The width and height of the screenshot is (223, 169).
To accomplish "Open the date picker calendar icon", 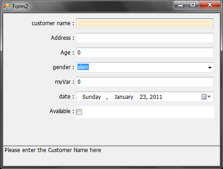I will (x=204, y=97).
